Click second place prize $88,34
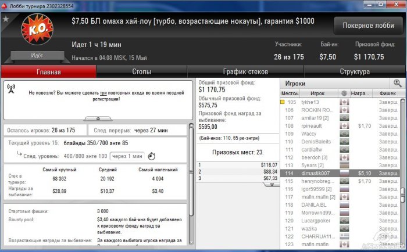This screenshot has width=407, height=252. 270,172
